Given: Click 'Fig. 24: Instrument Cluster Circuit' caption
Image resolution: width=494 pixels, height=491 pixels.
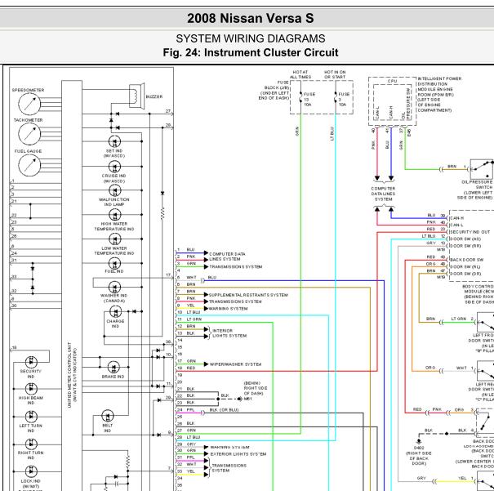Looking at the screenshot, I should [x=251, y=52].
